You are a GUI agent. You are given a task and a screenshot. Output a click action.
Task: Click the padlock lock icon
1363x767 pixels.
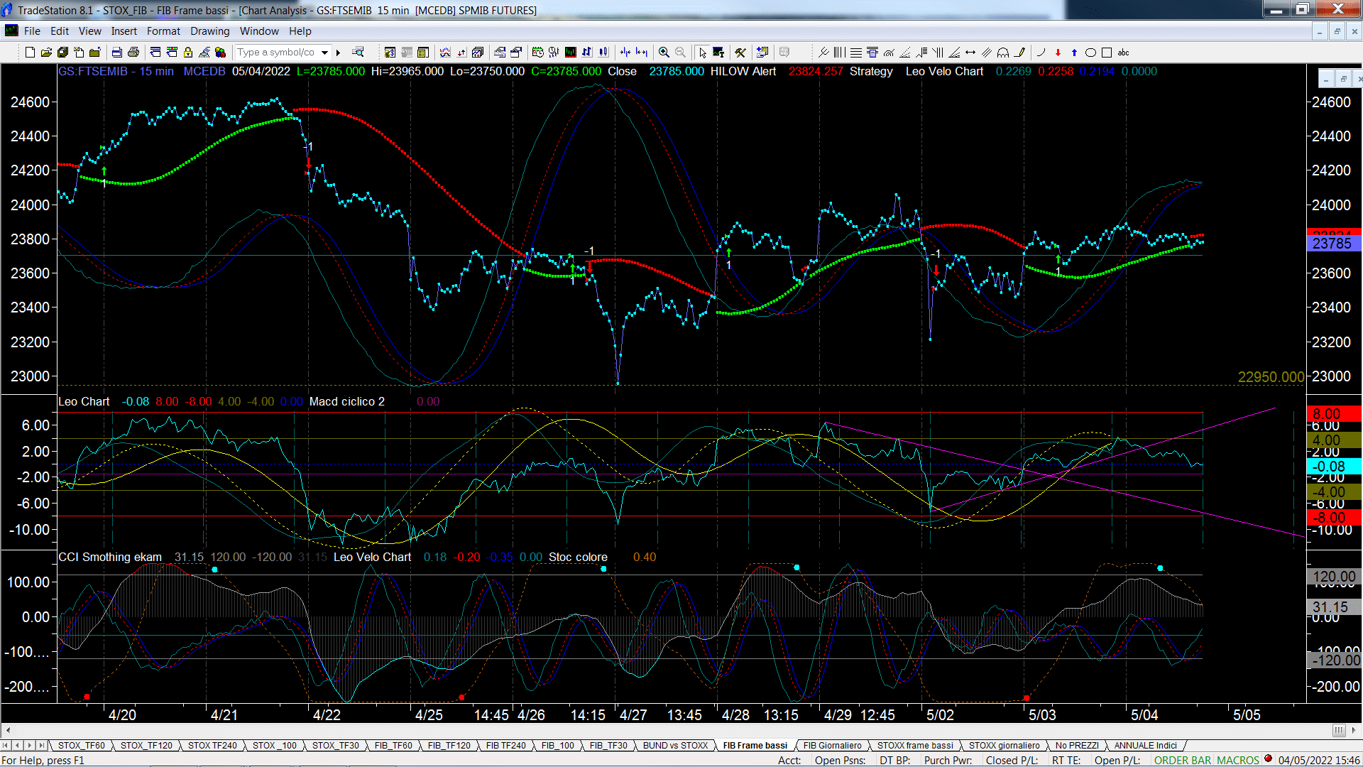tap(188, 53)
